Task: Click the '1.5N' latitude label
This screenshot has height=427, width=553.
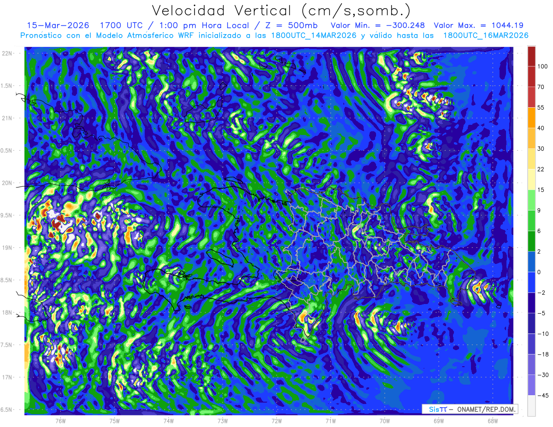Action: pyautogui.click(x=6, y=86)
